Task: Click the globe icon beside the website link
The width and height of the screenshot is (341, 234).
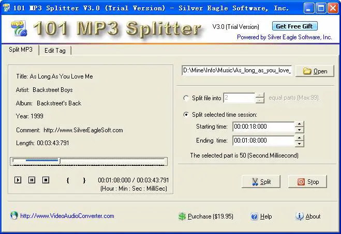Action: [14, 215]
